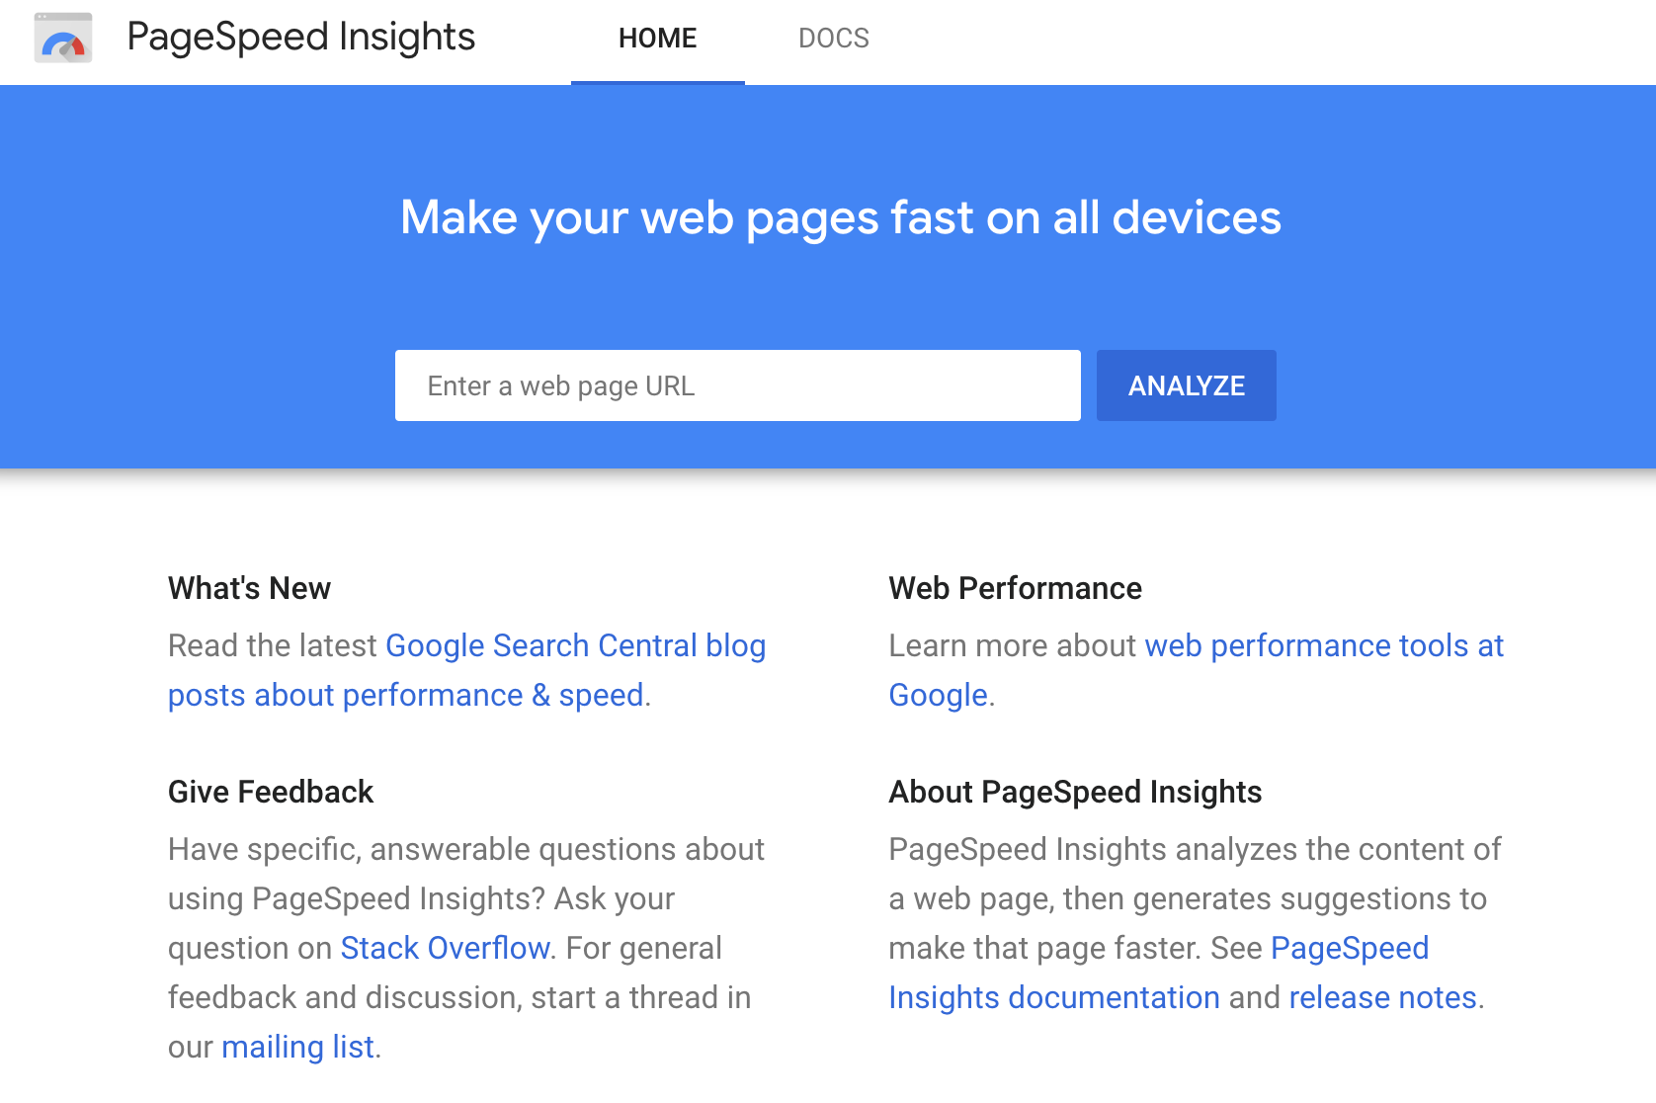Open the Stack Overflow link
Image resolution: width=1656 pixels, height=1103 pixels.
click(x=445, y=948)
